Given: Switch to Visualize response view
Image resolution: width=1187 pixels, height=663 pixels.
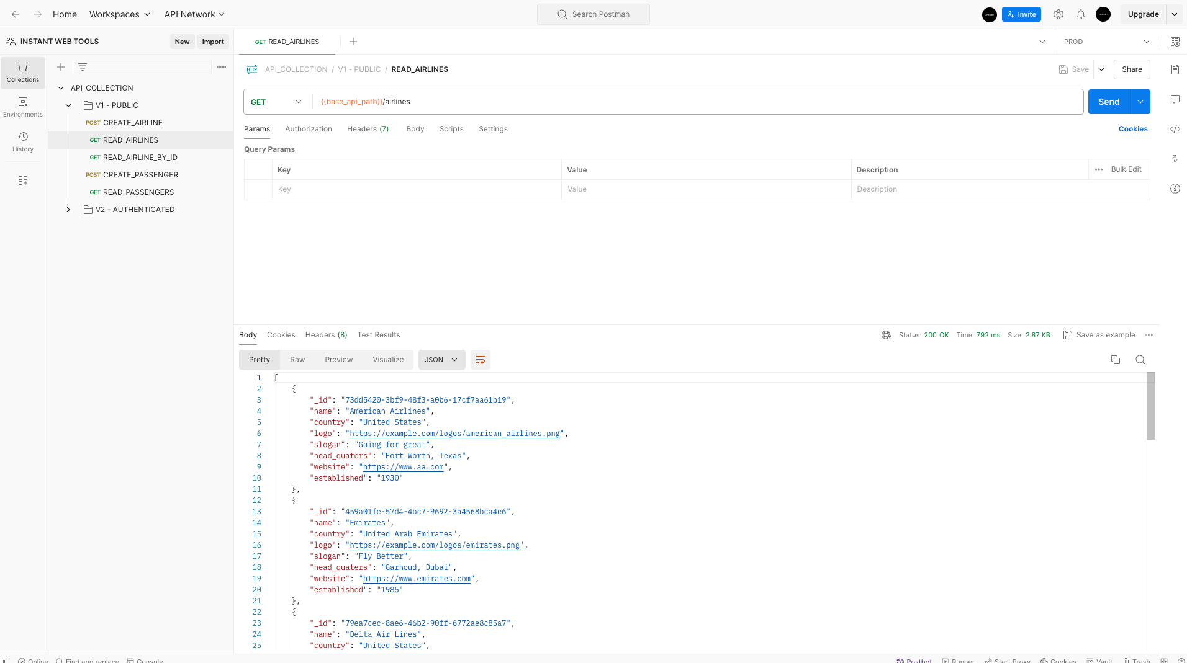Looking at the screenshot, I should [388, 360].
